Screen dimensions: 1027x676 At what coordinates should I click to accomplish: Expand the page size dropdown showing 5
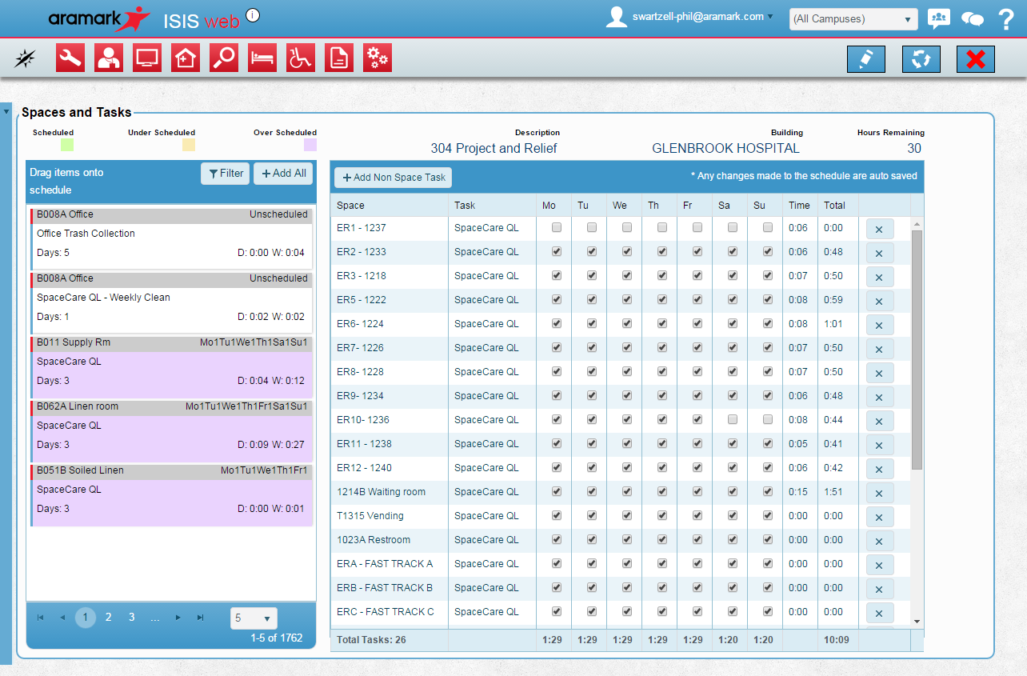pyautogui.click(x=254, y=618)
